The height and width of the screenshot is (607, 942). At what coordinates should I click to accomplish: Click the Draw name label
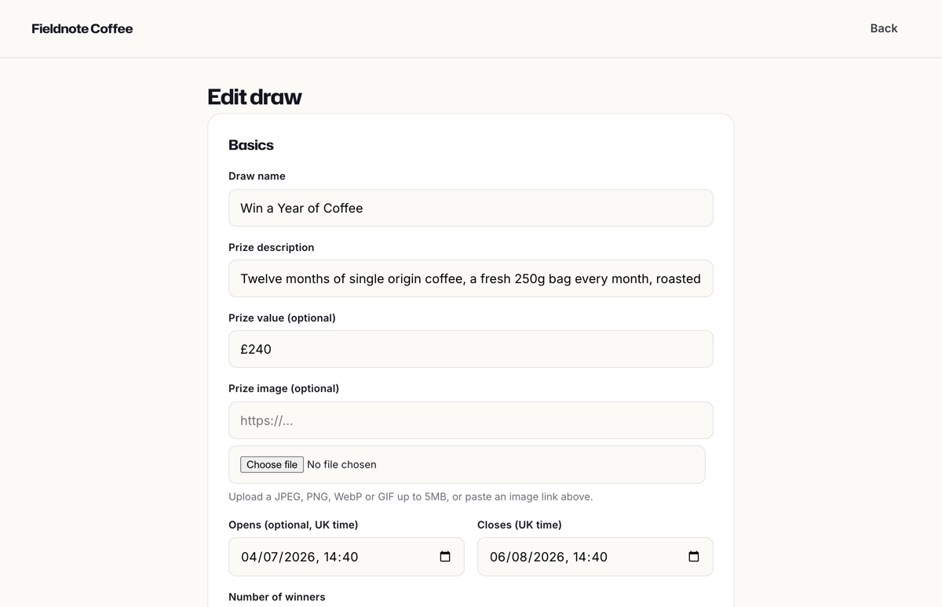click(257, 176)
